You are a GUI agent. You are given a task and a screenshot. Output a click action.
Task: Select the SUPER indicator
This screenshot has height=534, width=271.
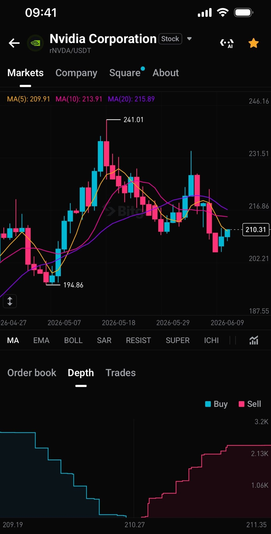[178, 340]
